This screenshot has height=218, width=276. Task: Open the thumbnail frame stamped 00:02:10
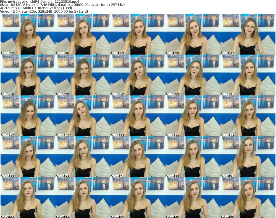pos(28,75)
